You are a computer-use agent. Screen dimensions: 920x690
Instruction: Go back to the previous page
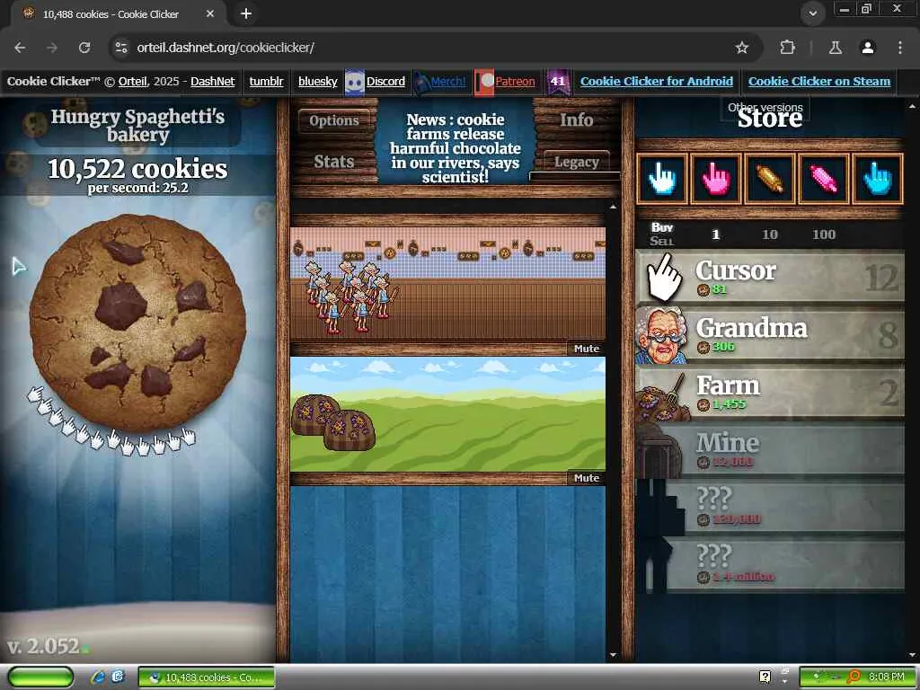(20, 48)
